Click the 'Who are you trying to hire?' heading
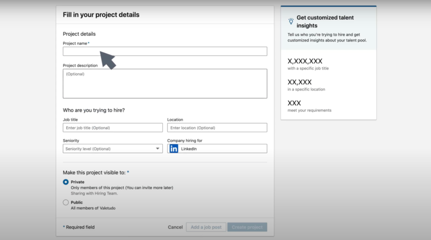The height and width of the screenshot is (240, 431). pos(94,110)
